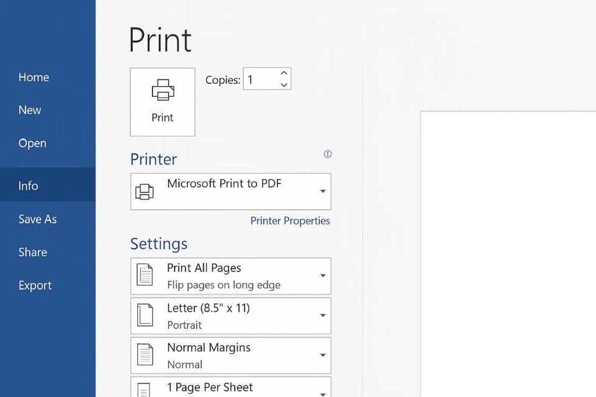This screenshot has height=397, width=596.
Task: Click Save As in the sidebar
Action: point(37,219)
